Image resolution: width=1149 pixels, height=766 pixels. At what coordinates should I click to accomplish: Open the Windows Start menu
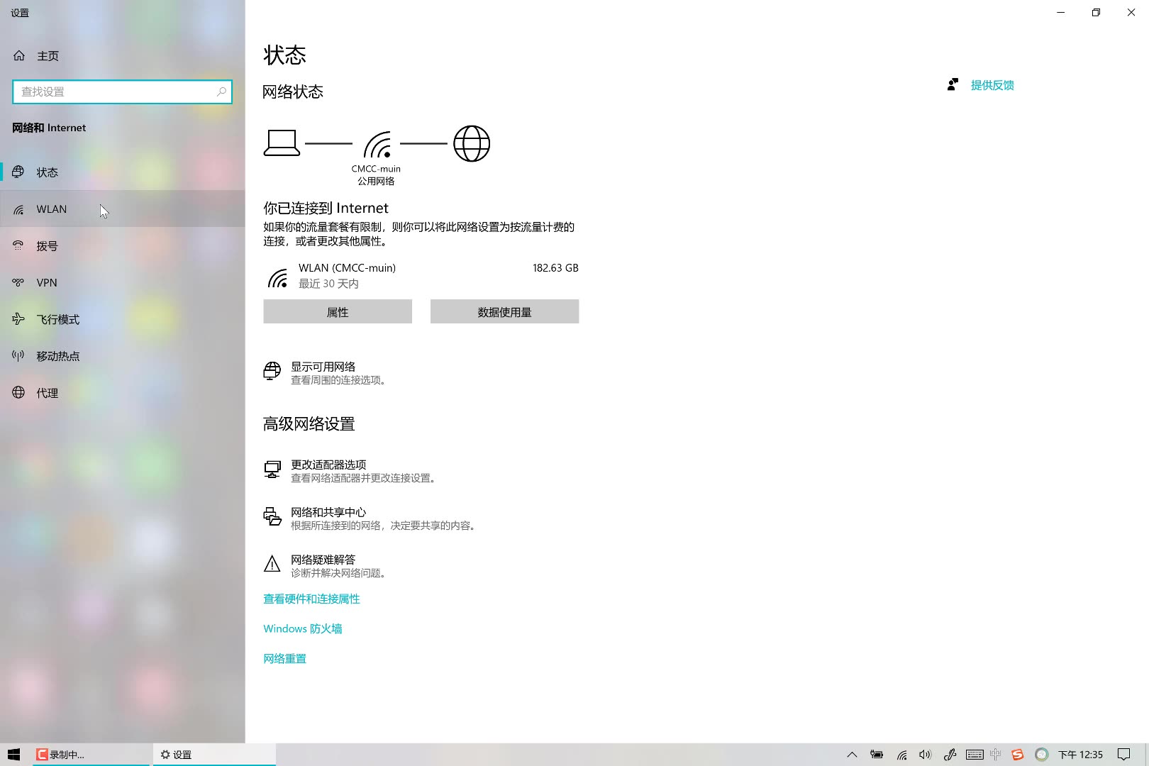coord(14,755)
